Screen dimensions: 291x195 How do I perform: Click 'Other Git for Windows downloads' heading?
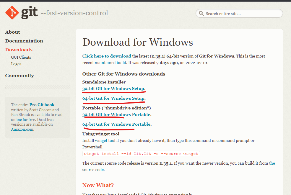click(124, 74)
